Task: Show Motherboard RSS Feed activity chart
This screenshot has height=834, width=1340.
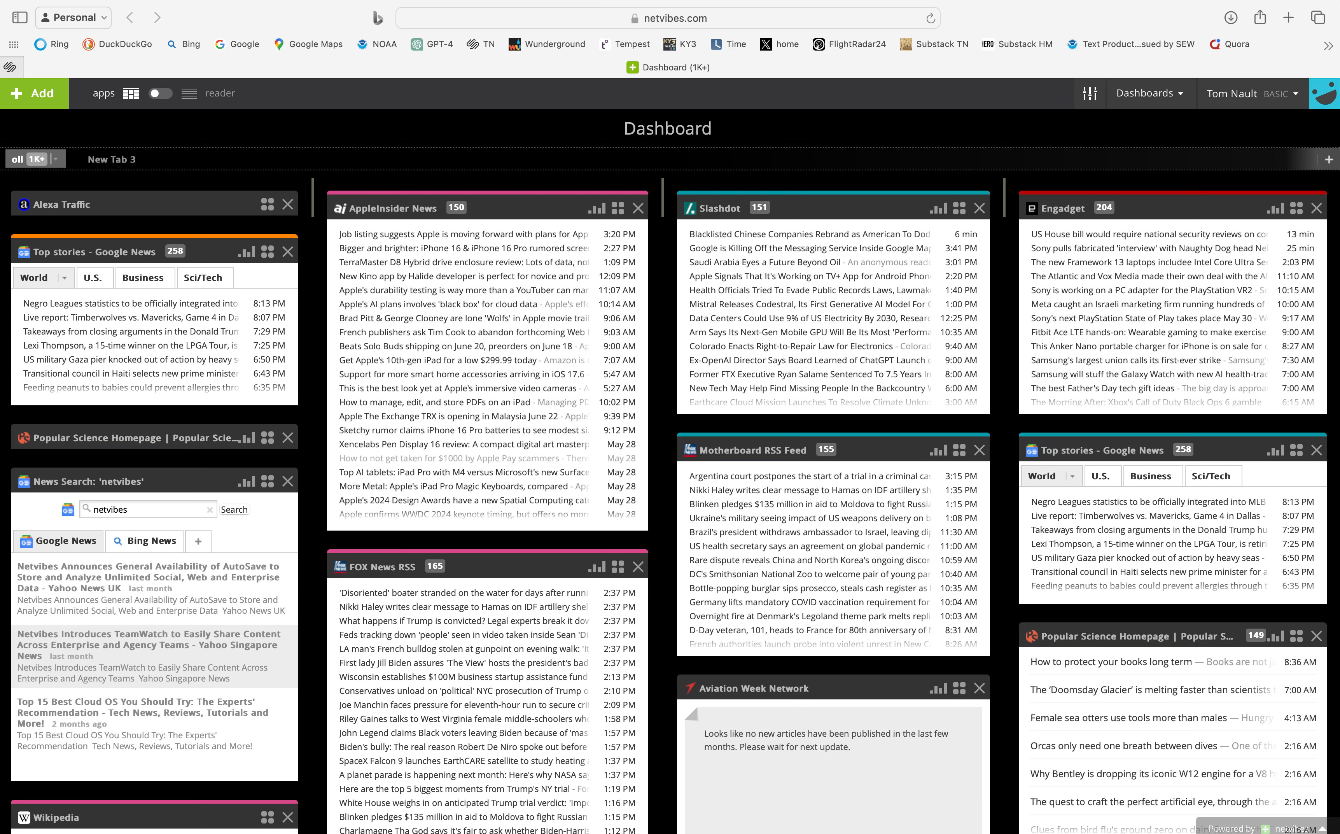Action: coord(938,450)
